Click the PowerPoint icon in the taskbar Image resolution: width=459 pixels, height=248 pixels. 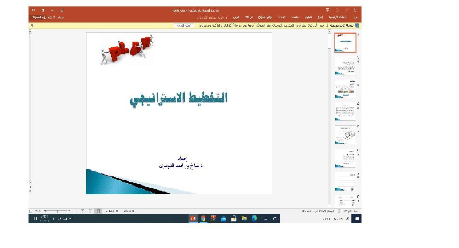point(193,219)
